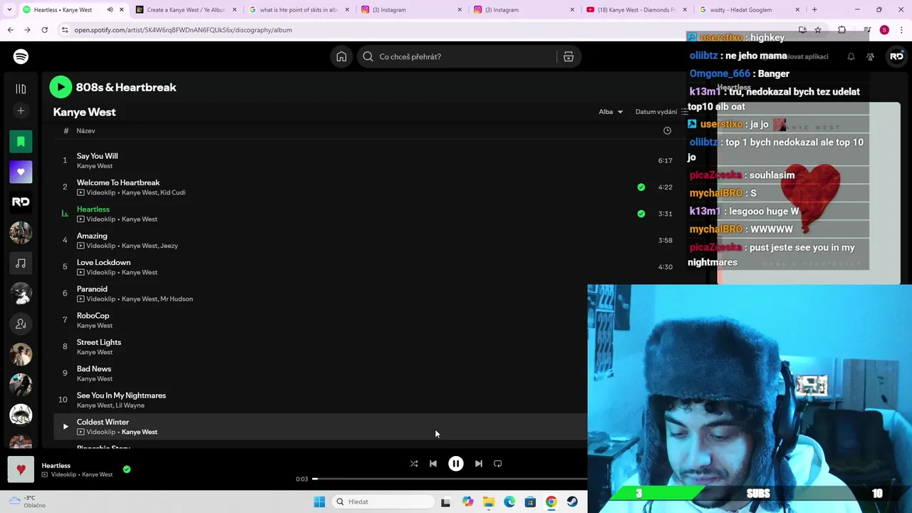
Task: Open Lil Wayne artist link
Action: tap(130, 405)
